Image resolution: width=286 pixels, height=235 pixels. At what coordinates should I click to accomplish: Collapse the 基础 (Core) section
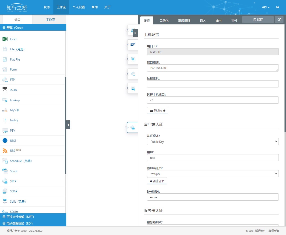click(x=4, y=27)
